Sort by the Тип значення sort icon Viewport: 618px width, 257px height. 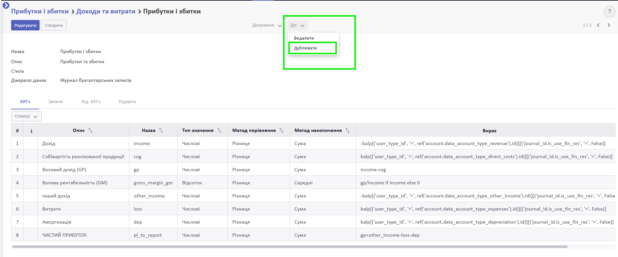(219, 130)
